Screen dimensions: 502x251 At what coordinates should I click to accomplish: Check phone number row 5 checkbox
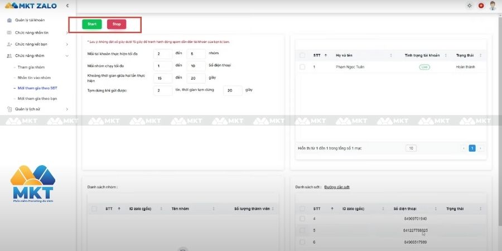pyautogui.click(x=302, y=230)
